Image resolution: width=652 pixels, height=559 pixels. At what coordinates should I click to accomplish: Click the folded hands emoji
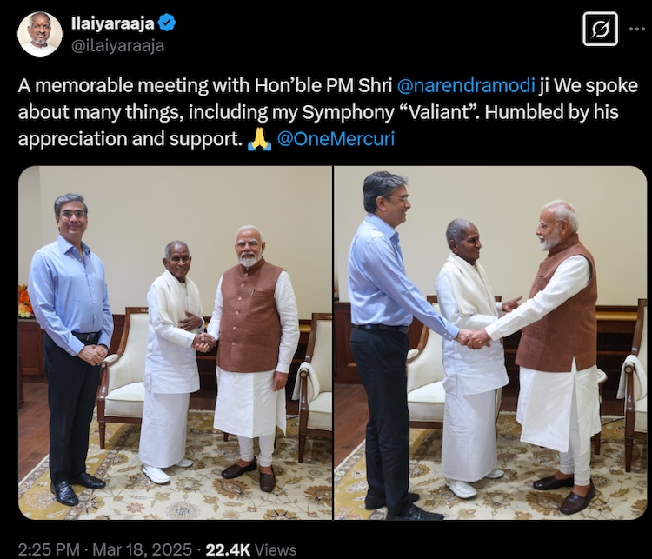[x=259, y=139]
